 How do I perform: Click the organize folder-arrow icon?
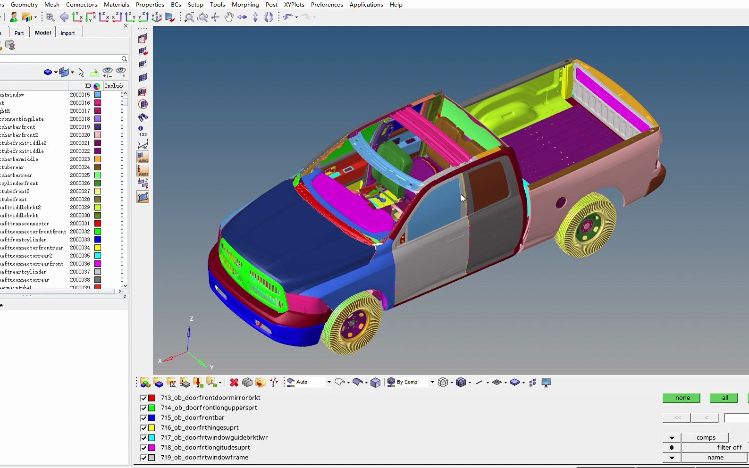tap(261, 382)
